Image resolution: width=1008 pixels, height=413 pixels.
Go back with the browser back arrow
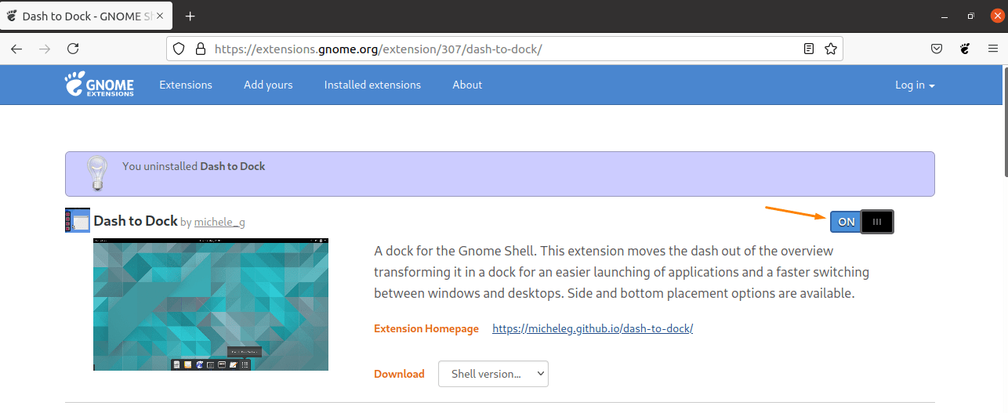(x=16, y=49)
